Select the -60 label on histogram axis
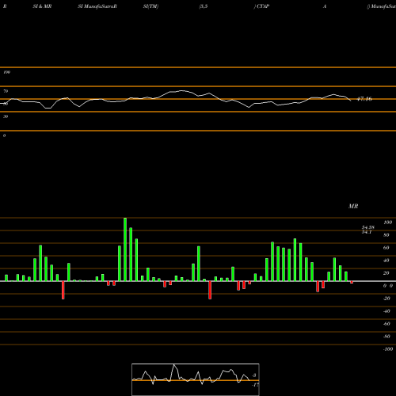 386,324
